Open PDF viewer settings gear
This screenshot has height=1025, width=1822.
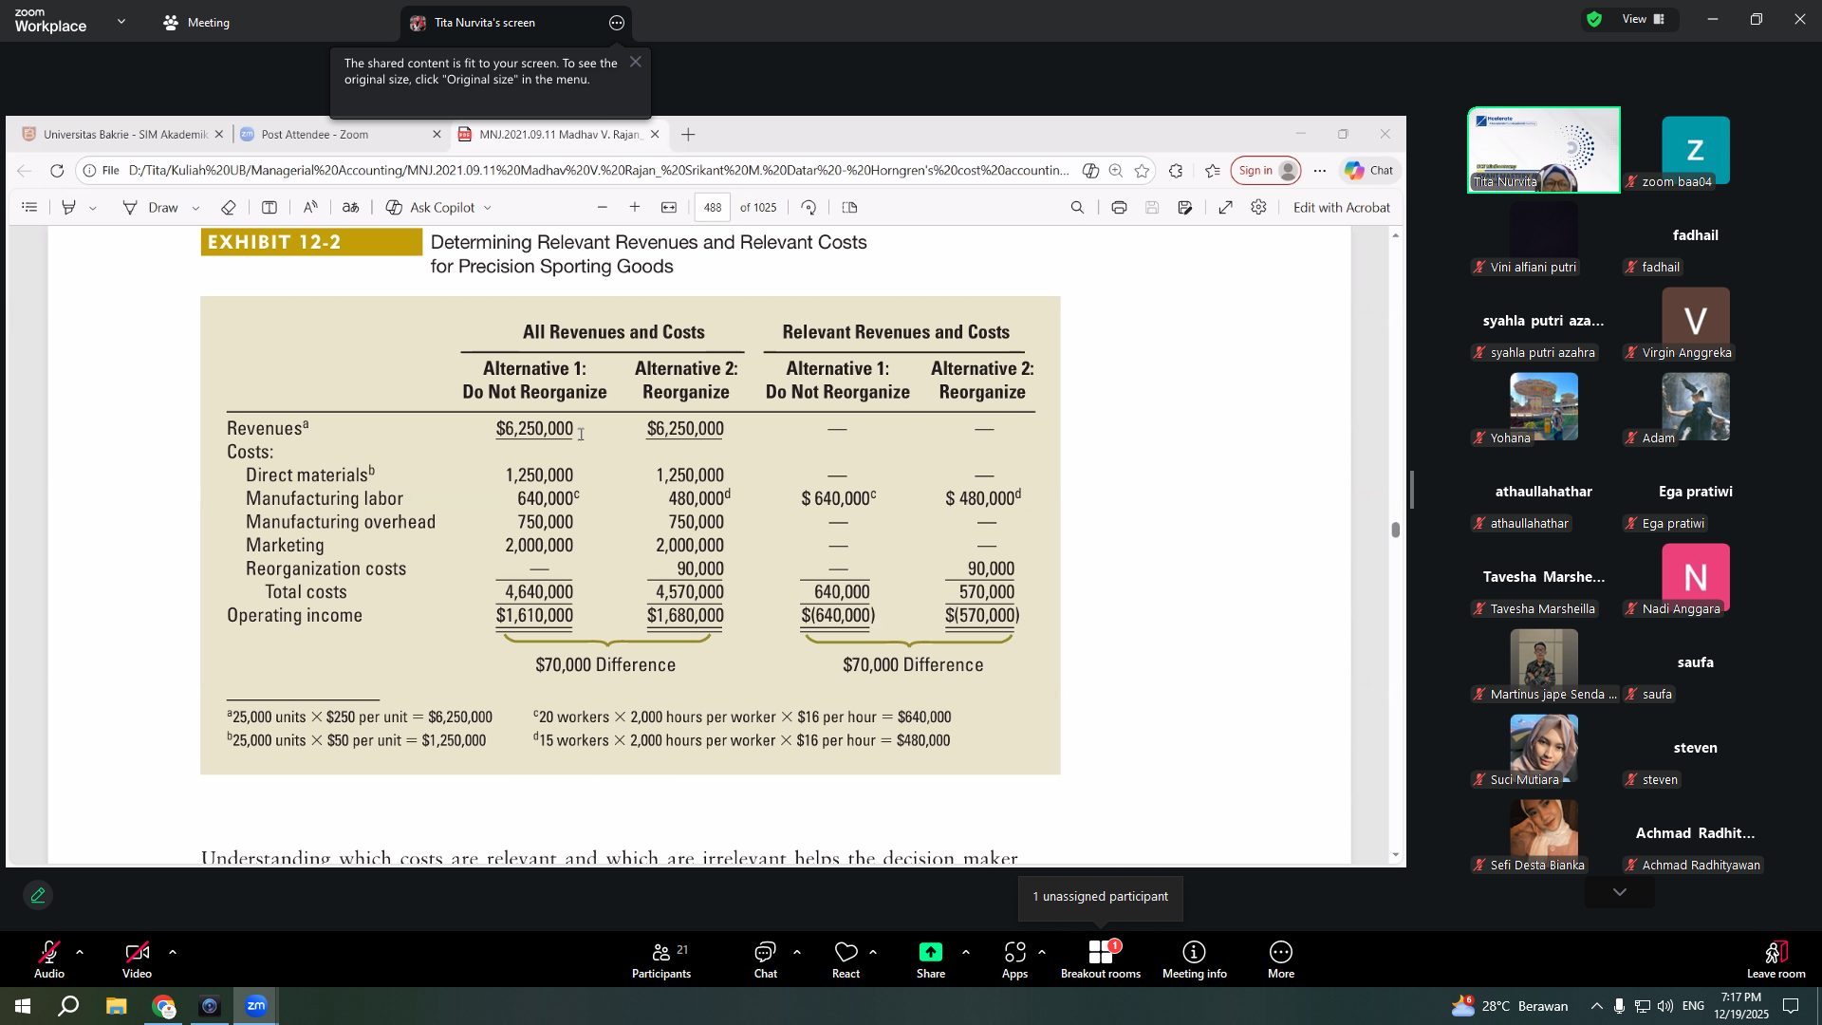1258,207
